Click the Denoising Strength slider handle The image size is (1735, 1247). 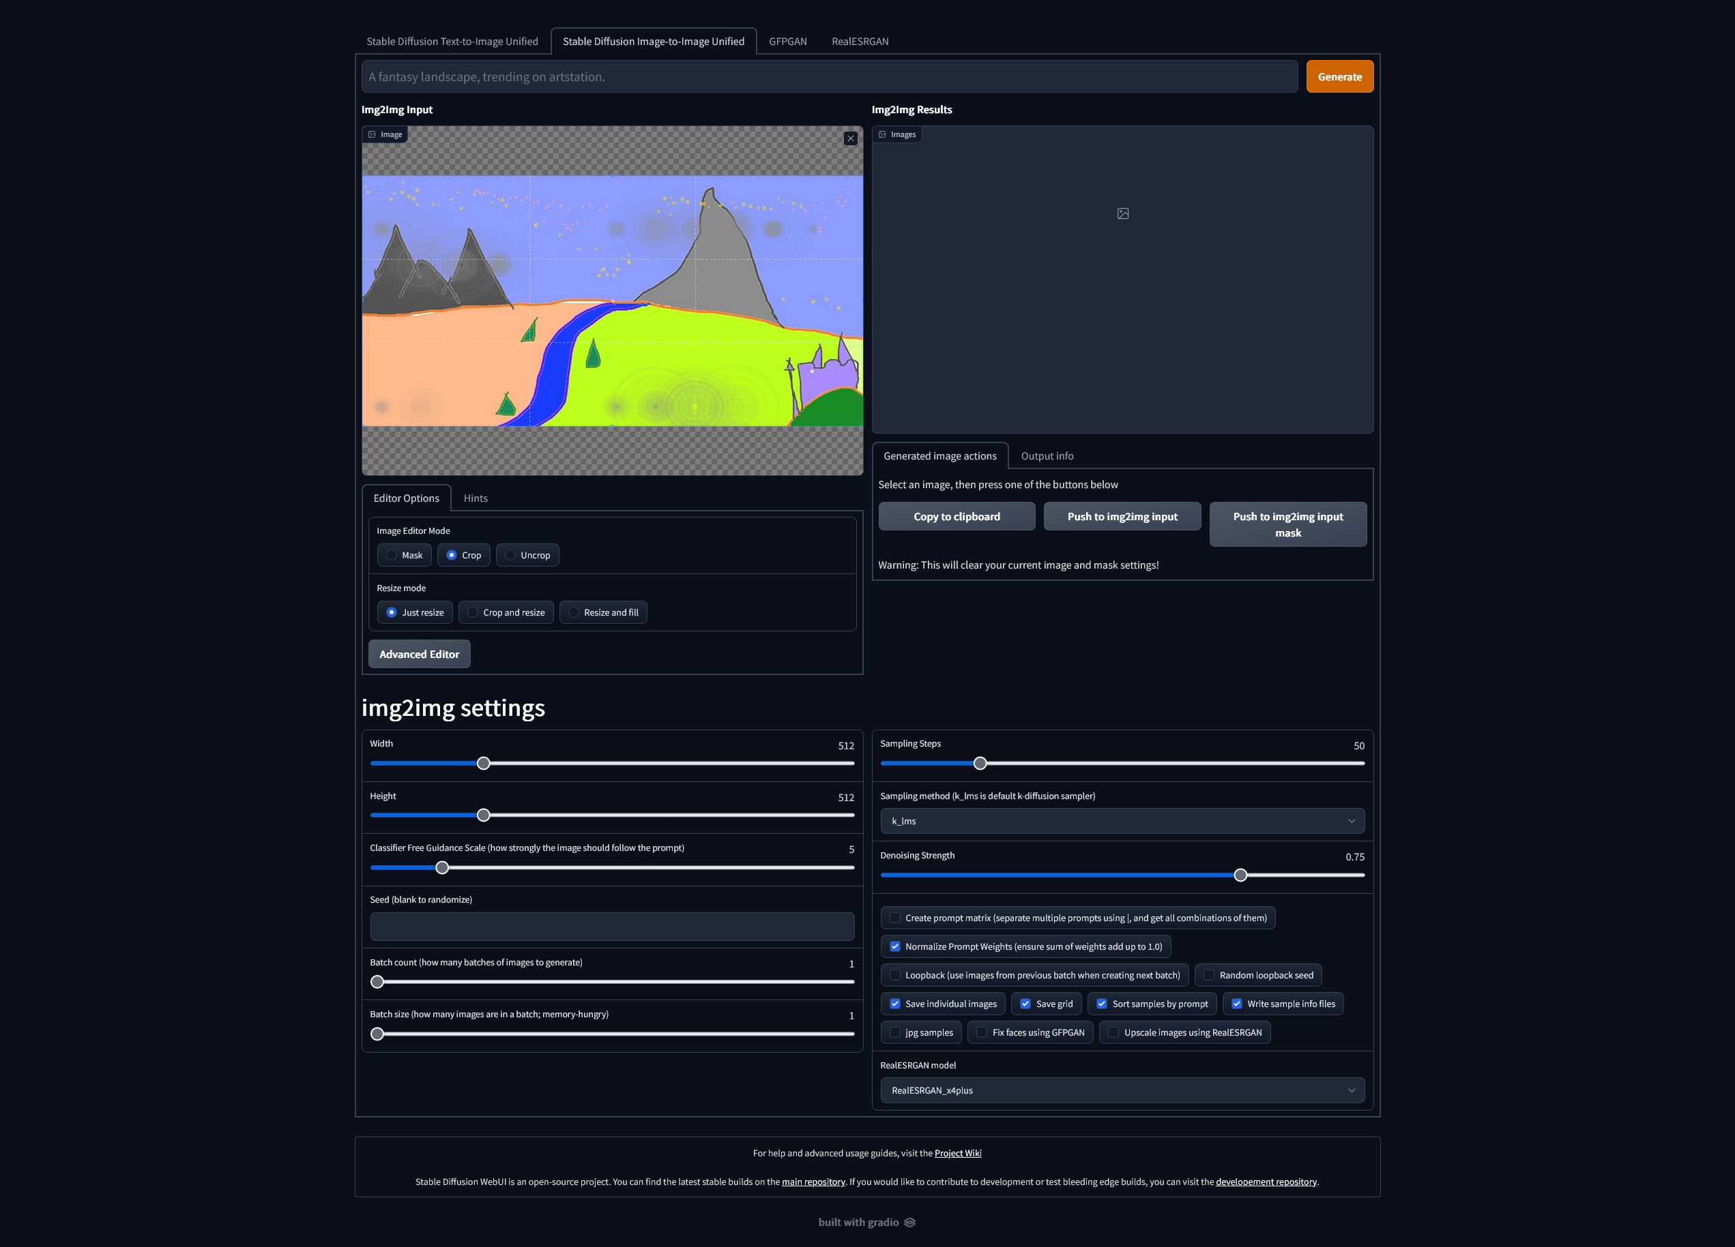(x=1240, y=875)
